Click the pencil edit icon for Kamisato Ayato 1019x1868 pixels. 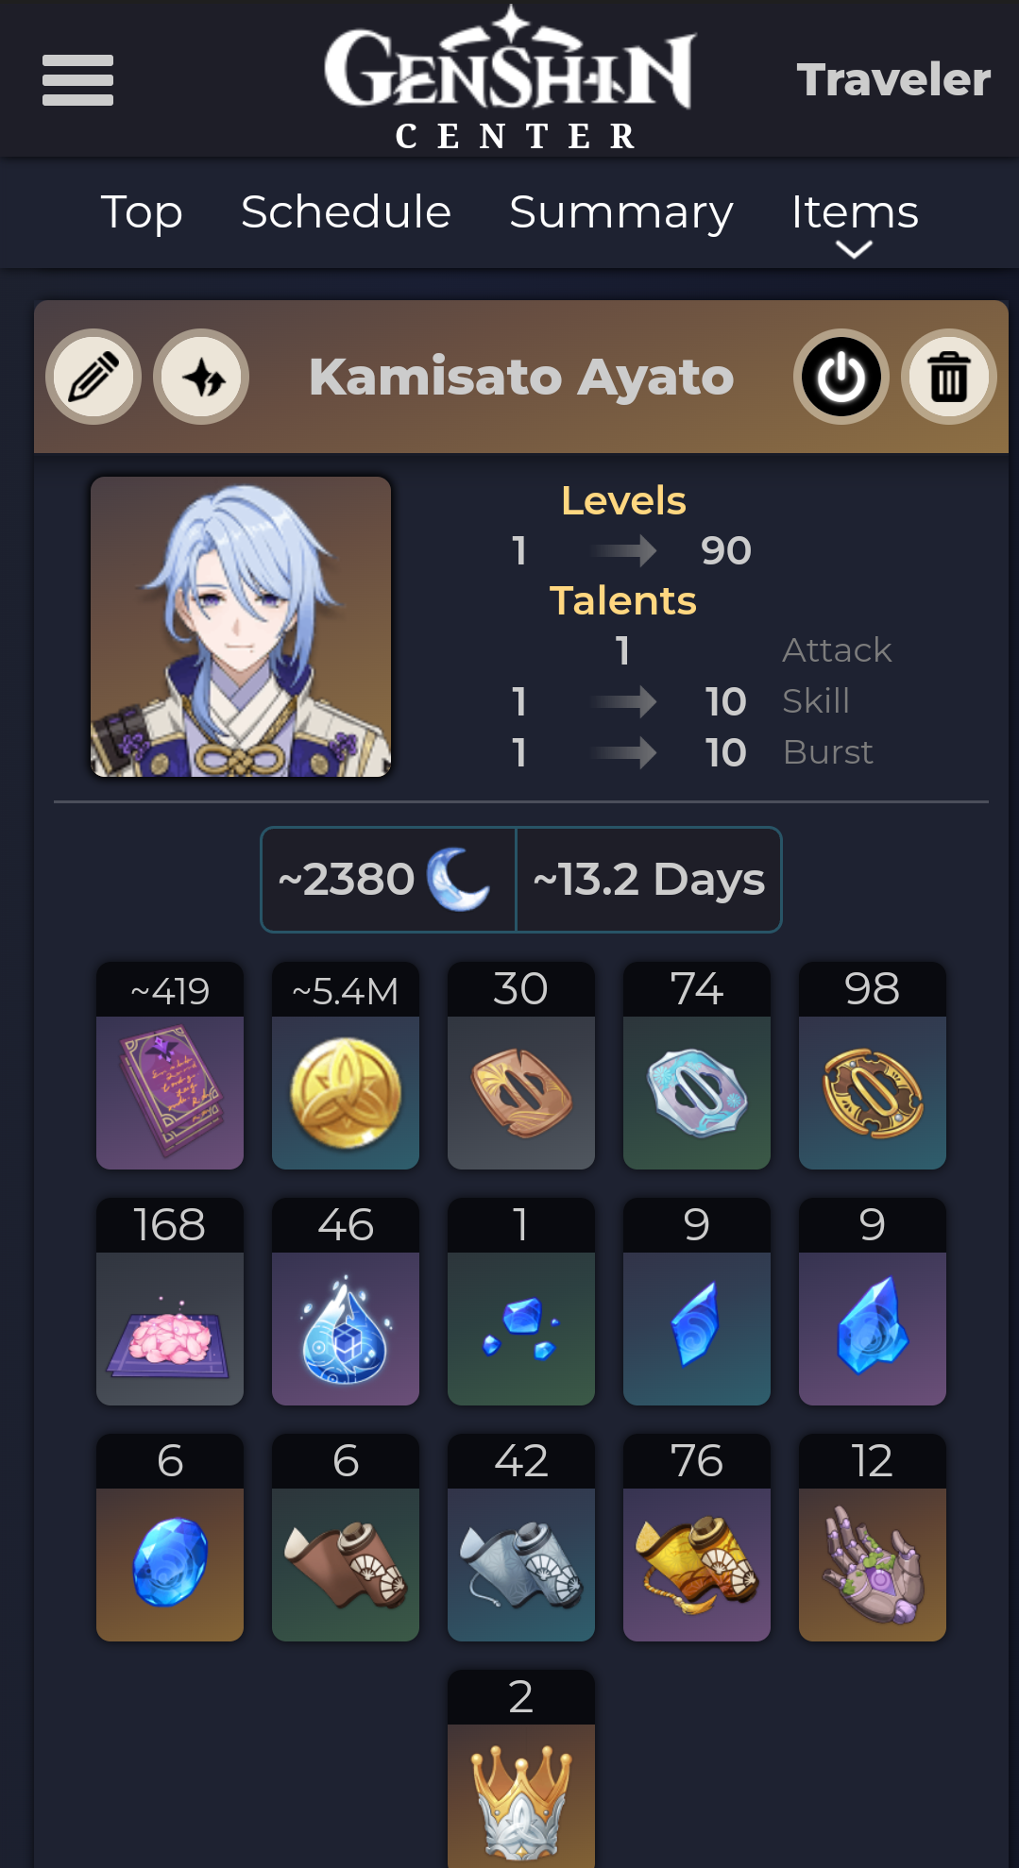93,377
